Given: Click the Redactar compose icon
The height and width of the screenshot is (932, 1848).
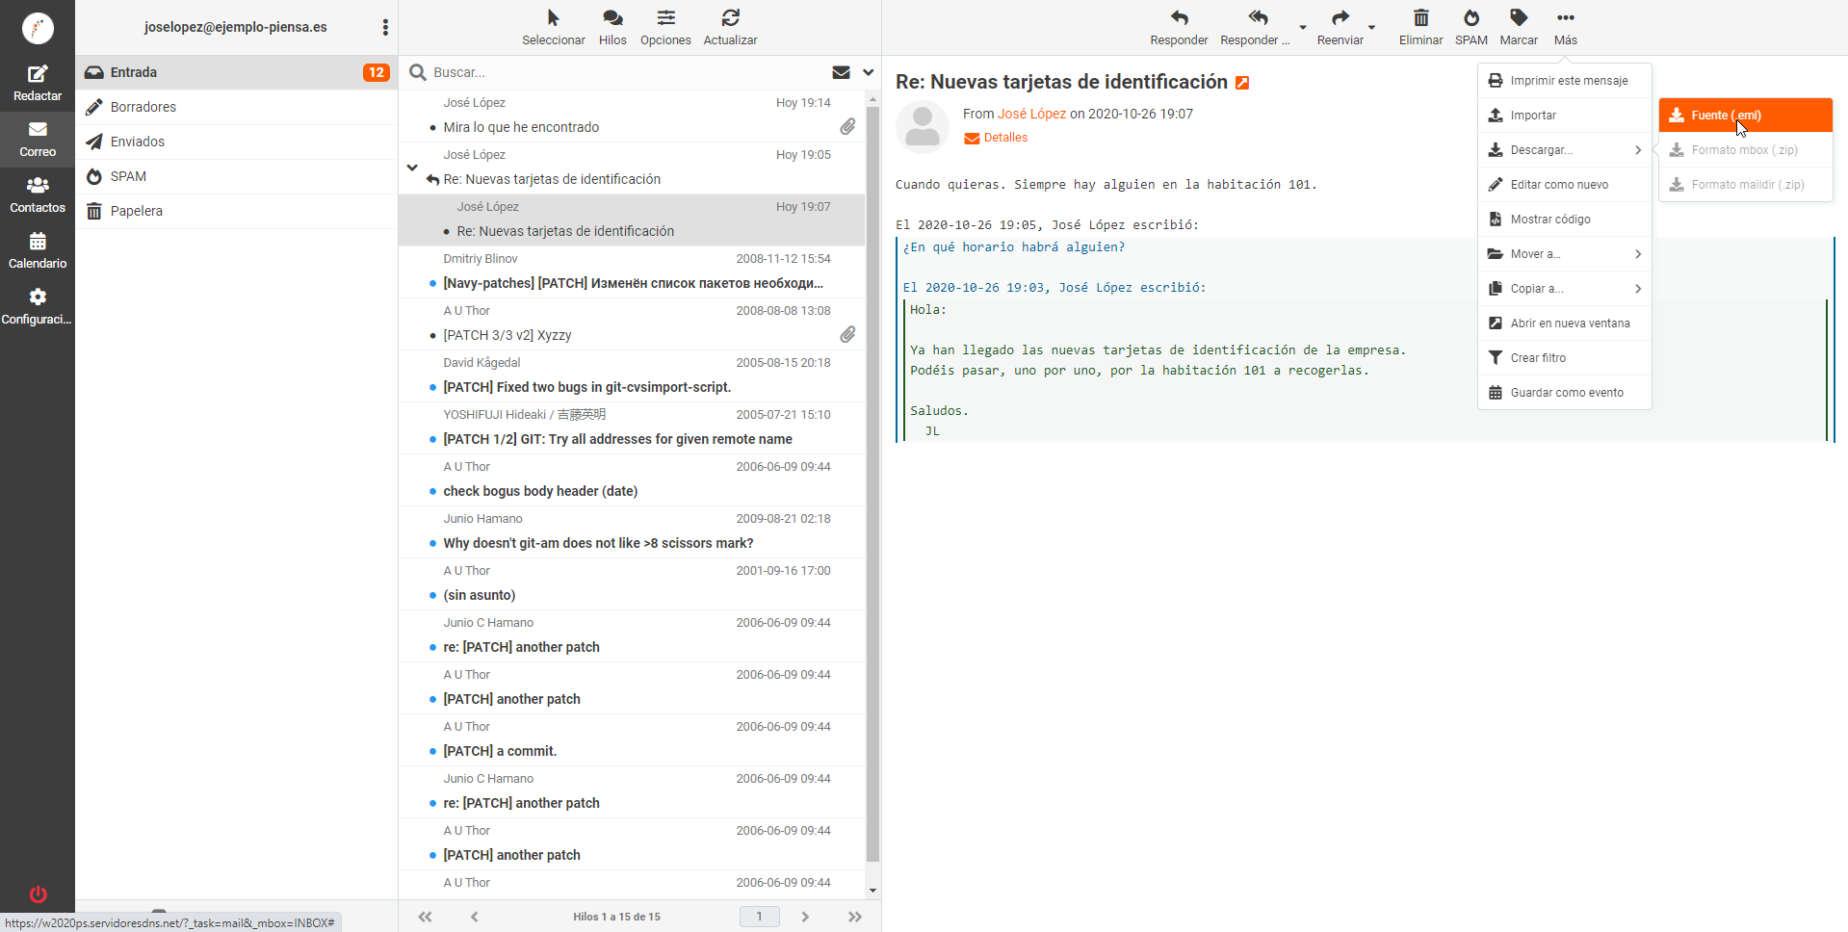Looking at the screenshot, I should tap(38, 75).
